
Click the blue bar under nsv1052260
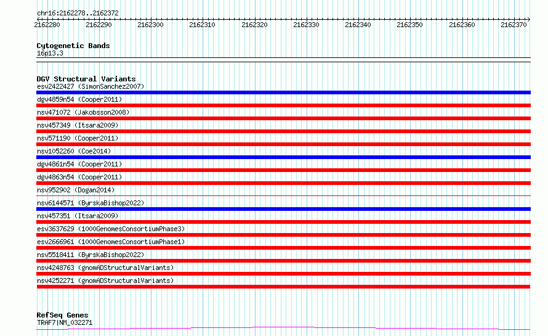click(x=283, y=157)
